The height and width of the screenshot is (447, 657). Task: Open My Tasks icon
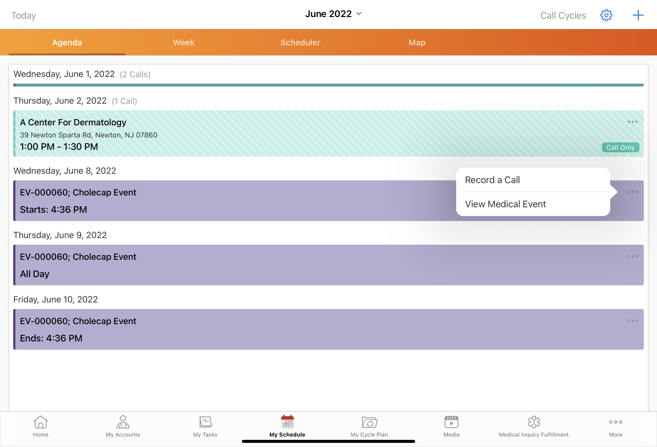(x=205, y=423)
